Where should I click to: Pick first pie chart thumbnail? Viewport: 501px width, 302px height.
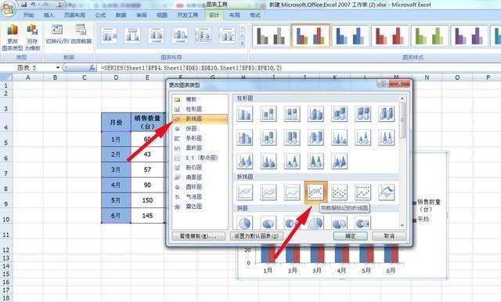(x=244, y=222)
